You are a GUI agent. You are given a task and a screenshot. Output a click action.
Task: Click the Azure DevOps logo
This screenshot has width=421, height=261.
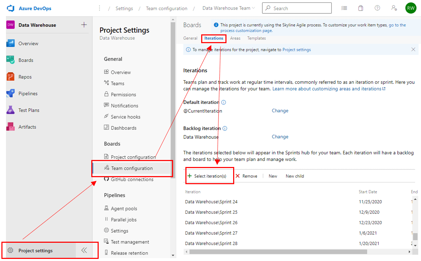click(x=11, y=8)
